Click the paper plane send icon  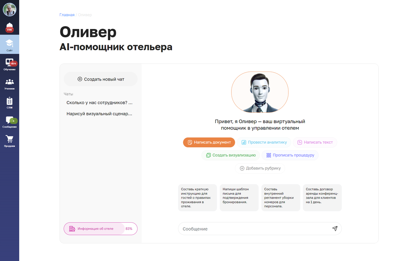pos(335,229)
